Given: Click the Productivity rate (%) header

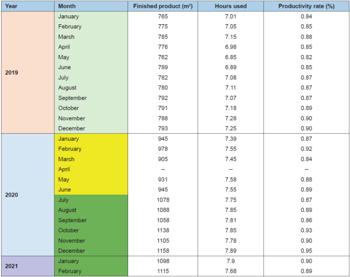Looking at the screenshot, I should [x=306, y=7].
